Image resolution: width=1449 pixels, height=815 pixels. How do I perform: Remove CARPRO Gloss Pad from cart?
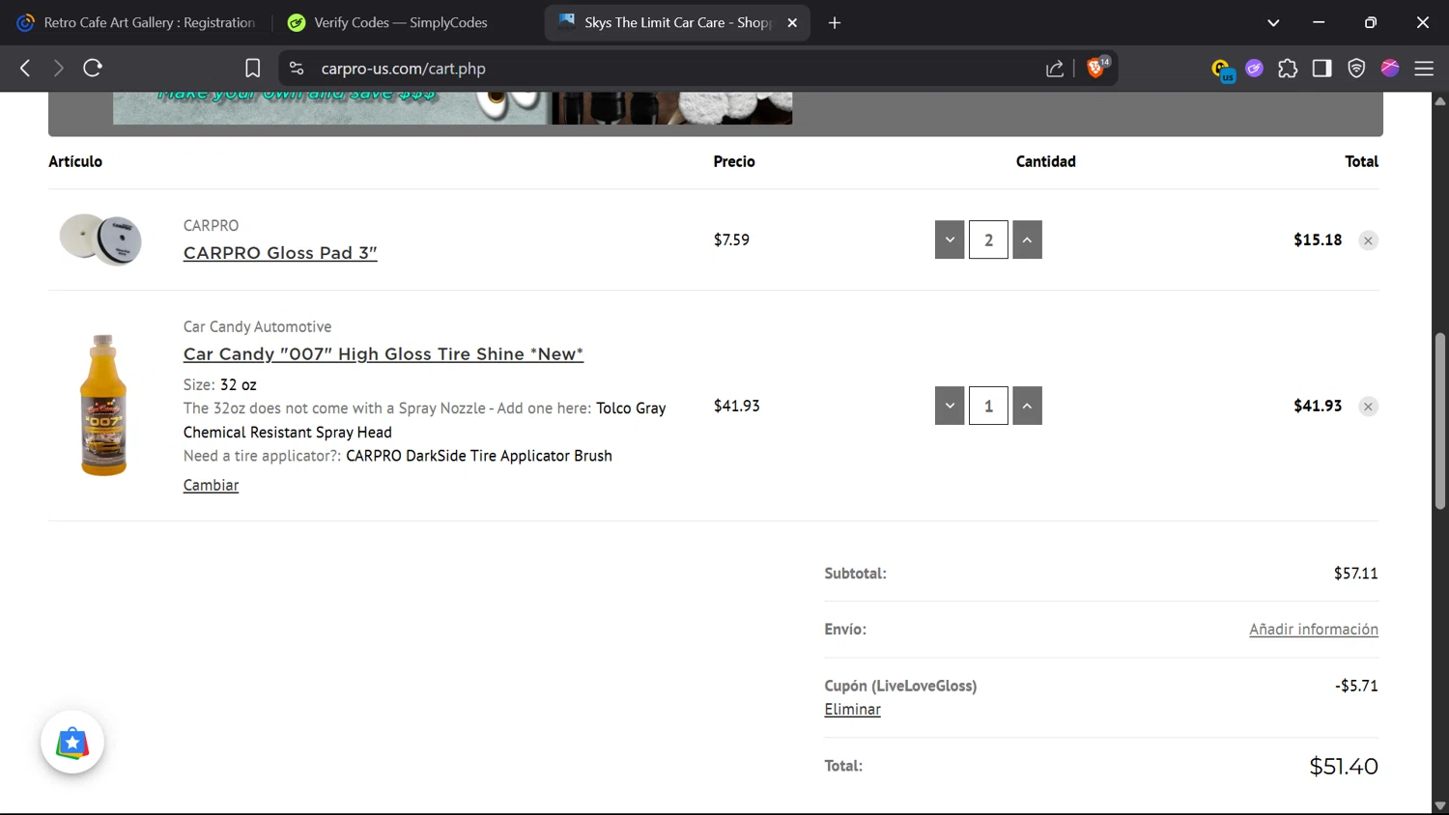[x=1368, y=240]
